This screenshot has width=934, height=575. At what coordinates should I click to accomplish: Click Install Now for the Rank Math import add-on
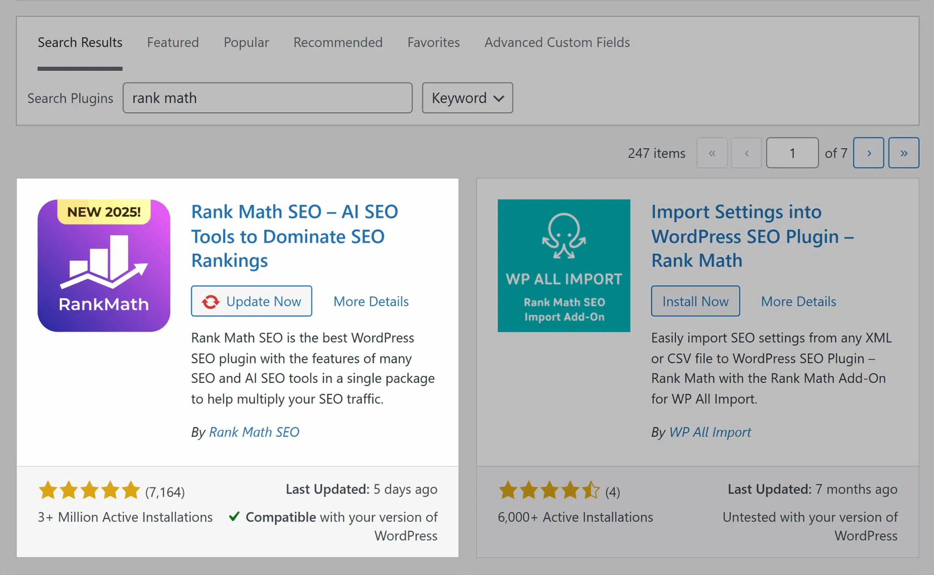tap(695, 301)
